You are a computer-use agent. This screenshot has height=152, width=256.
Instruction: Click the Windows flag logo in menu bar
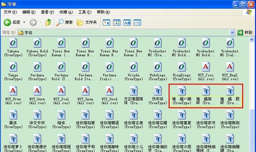tap(249, 12)
